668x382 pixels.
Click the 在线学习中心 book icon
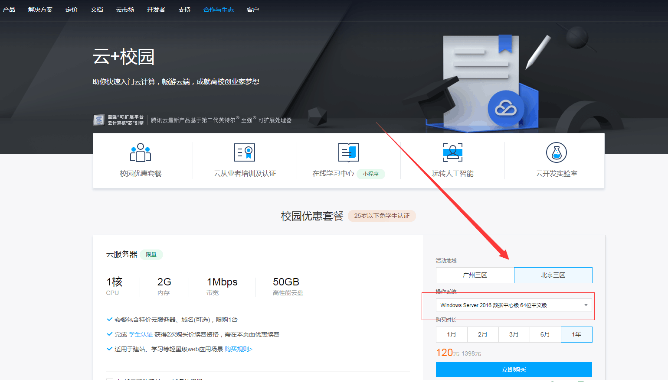click(349, 152)
